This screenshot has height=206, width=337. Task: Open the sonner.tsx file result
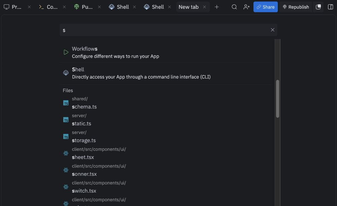(84, 174)
